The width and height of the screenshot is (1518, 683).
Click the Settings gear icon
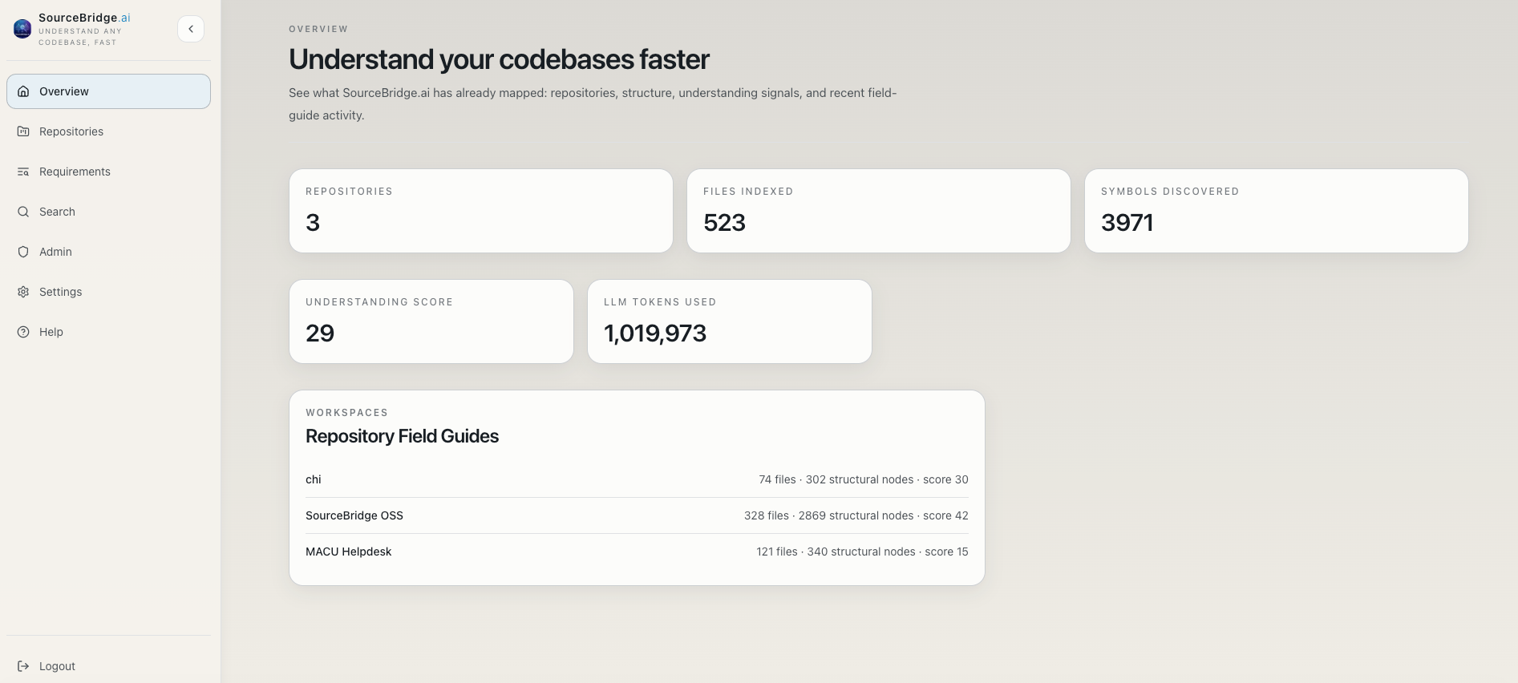click(x=22, y=292)
